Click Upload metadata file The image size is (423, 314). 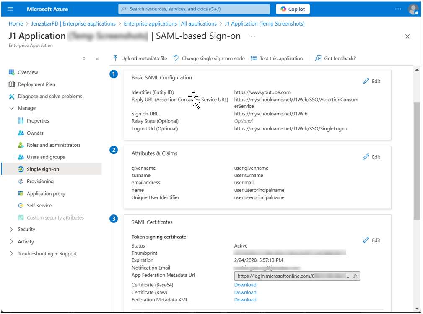[140, 59]
